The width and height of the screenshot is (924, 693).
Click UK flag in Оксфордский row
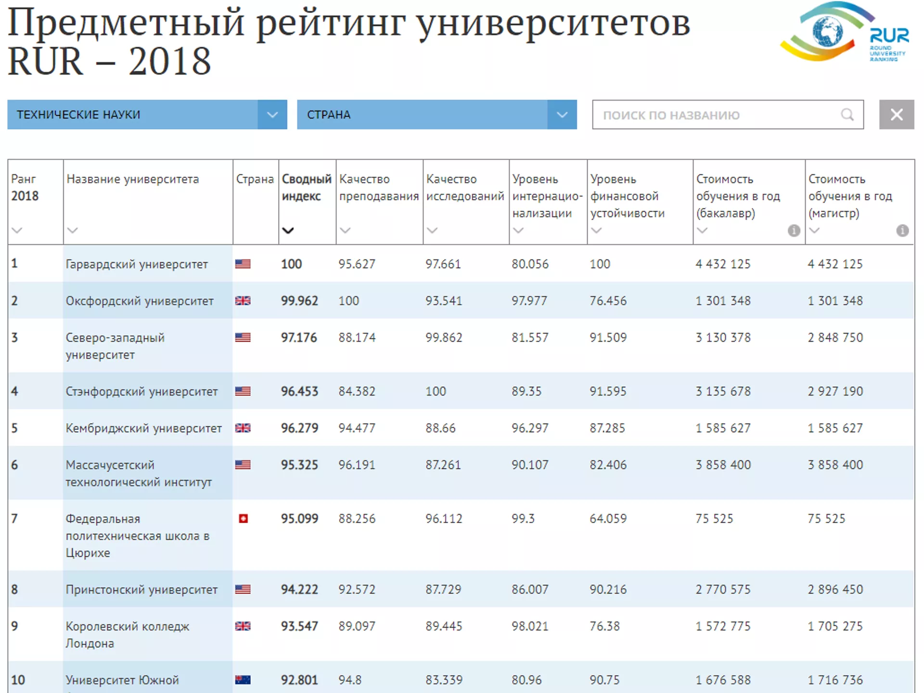pos(243,301)
